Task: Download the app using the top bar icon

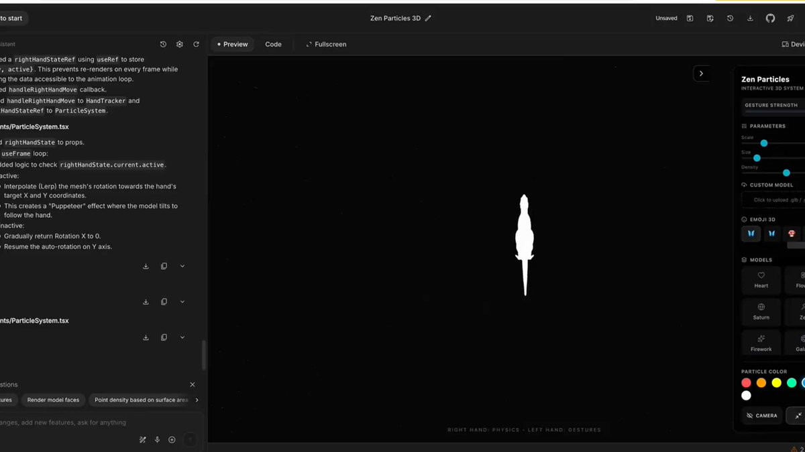Action: [750, 18]
